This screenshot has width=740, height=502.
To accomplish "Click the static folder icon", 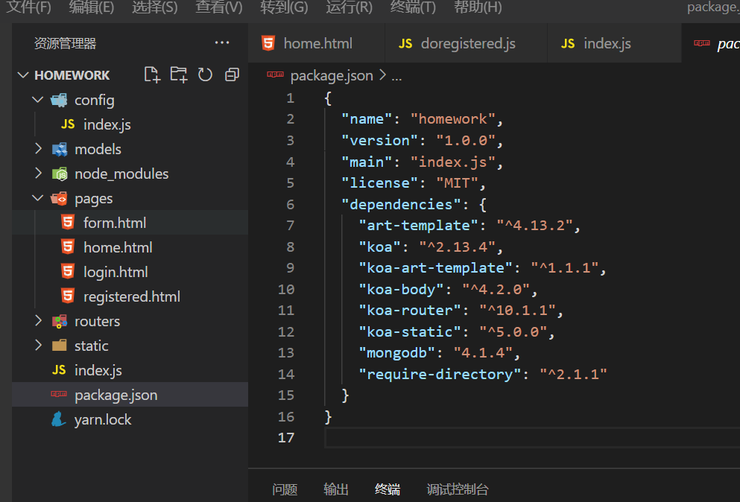I will (59, 346).
